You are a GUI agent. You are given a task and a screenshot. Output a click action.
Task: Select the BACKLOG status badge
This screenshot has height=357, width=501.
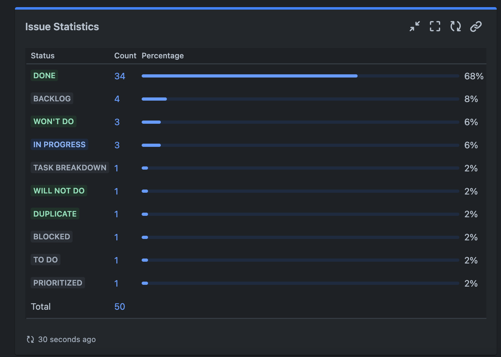click(52, 98)
